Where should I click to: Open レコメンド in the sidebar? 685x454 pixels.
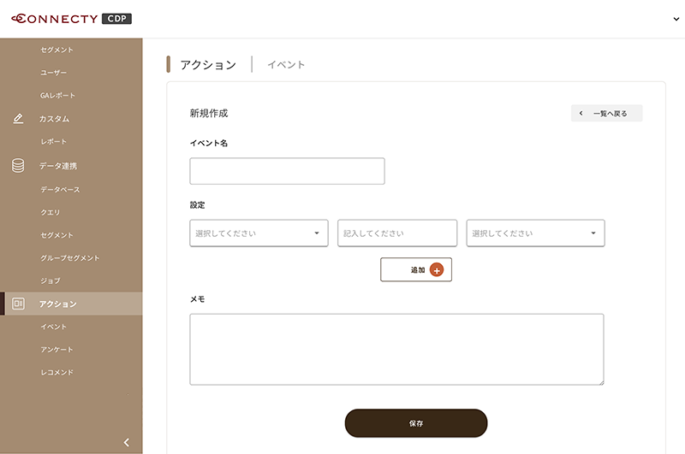point(57,372)
